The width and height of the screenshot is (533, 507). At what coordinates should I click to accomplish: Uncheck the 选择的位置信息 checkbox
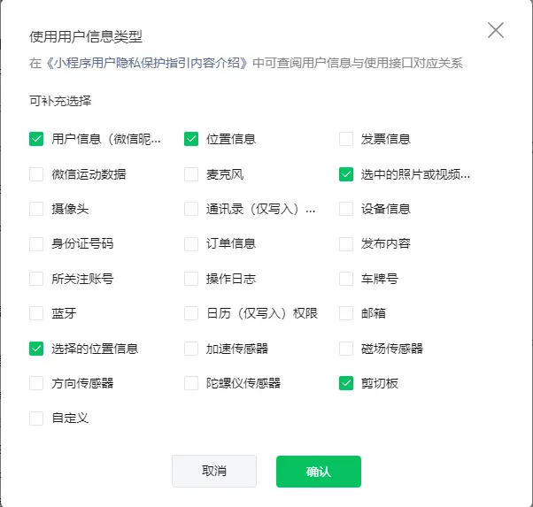pyautogui.click(x=36, y=349)
